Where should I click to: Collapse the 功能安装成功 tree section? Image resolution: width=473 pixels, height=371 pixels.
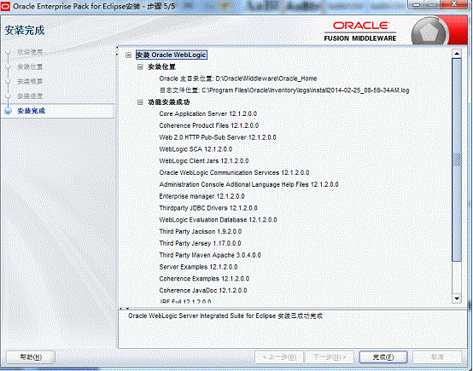pyautogui.click(x=140, y=102)
